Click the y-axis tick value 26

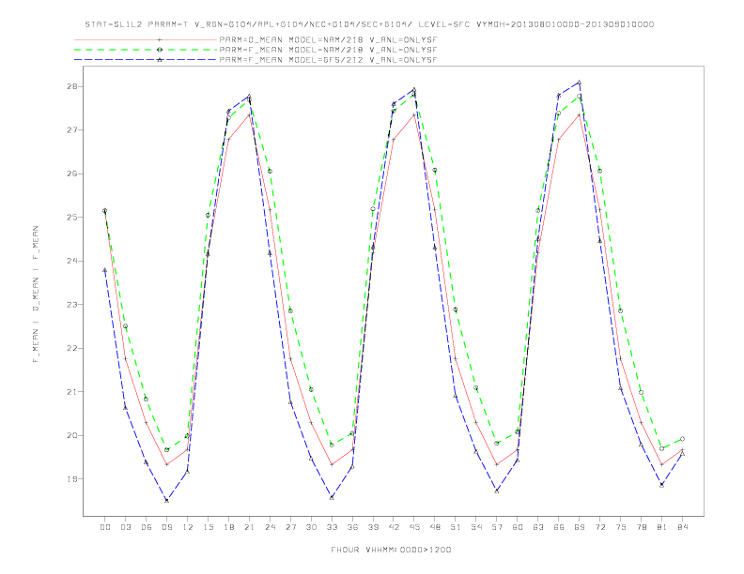coord(72,174)
